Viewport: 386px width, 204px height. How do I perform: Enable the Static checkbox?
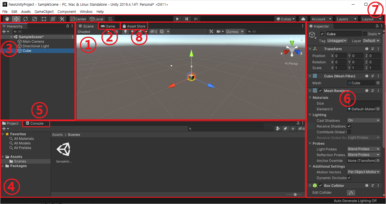pos(365,34)
